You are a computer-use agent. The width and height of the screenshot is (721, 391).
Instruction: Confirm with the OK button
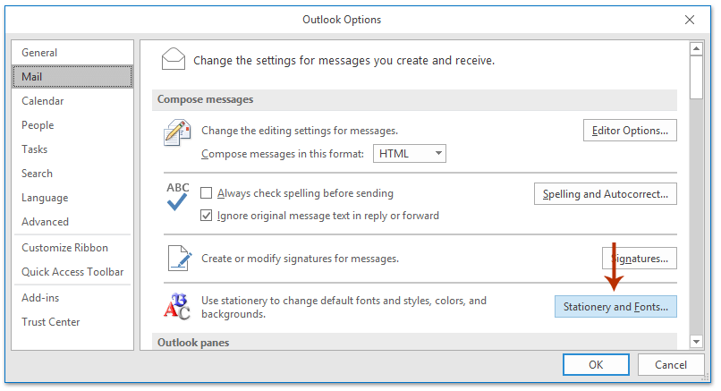pyautogui.click(x=596, y=364)
